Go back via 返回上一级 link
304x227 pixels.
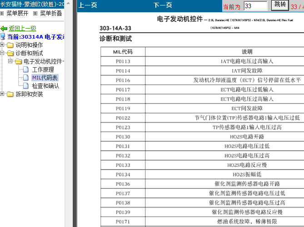22,29
